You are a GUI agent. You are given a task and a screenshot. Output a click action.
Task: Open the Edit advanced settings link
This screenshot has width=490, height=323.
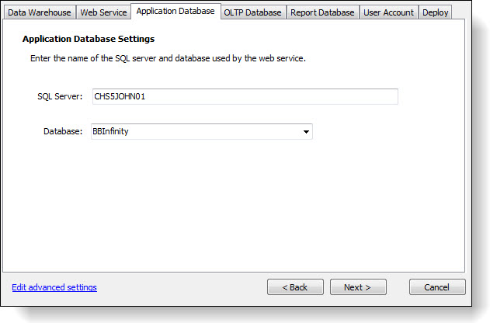point(54,287)
